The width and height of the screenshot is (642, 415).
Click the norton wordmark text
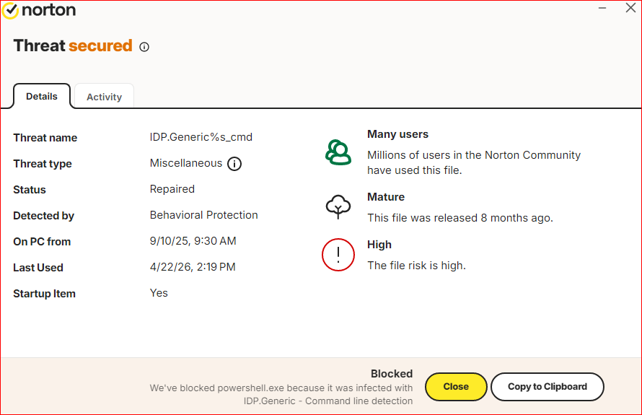click(x=49, y=10)
